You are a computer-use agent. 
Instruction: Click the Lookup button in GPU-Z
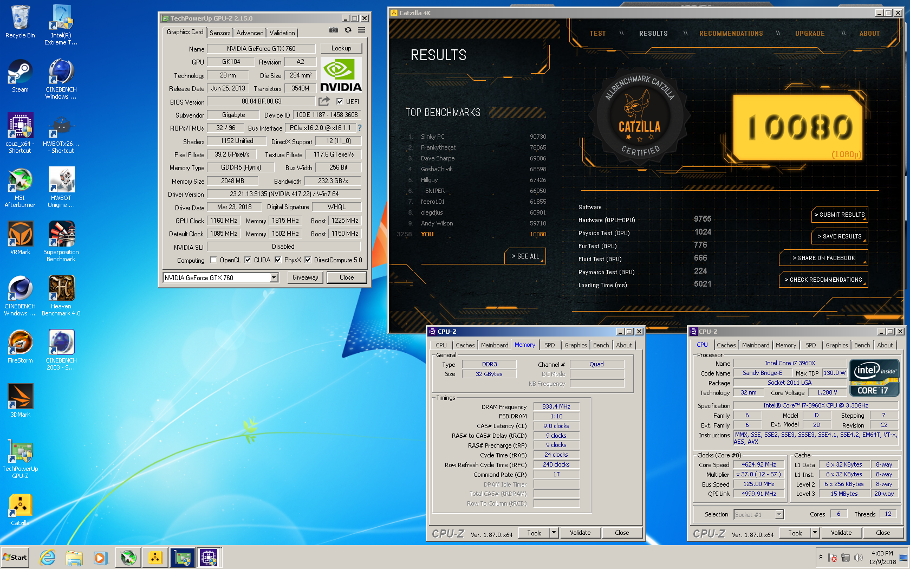pyautogui.click(x=341, y=48)
